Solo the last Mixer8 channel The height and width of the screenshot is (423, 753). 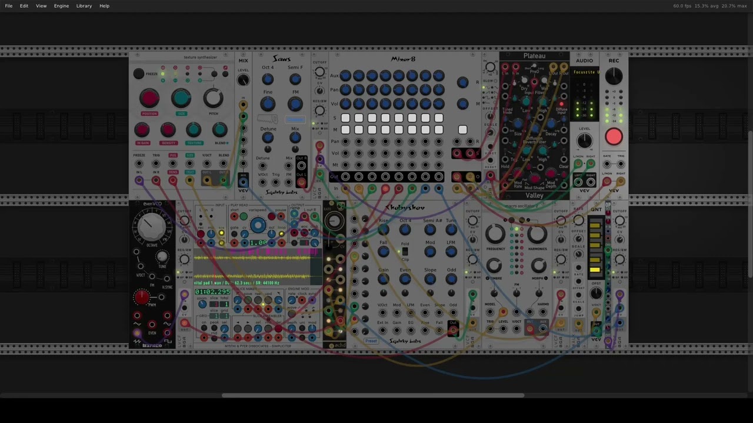pos(439,118)
